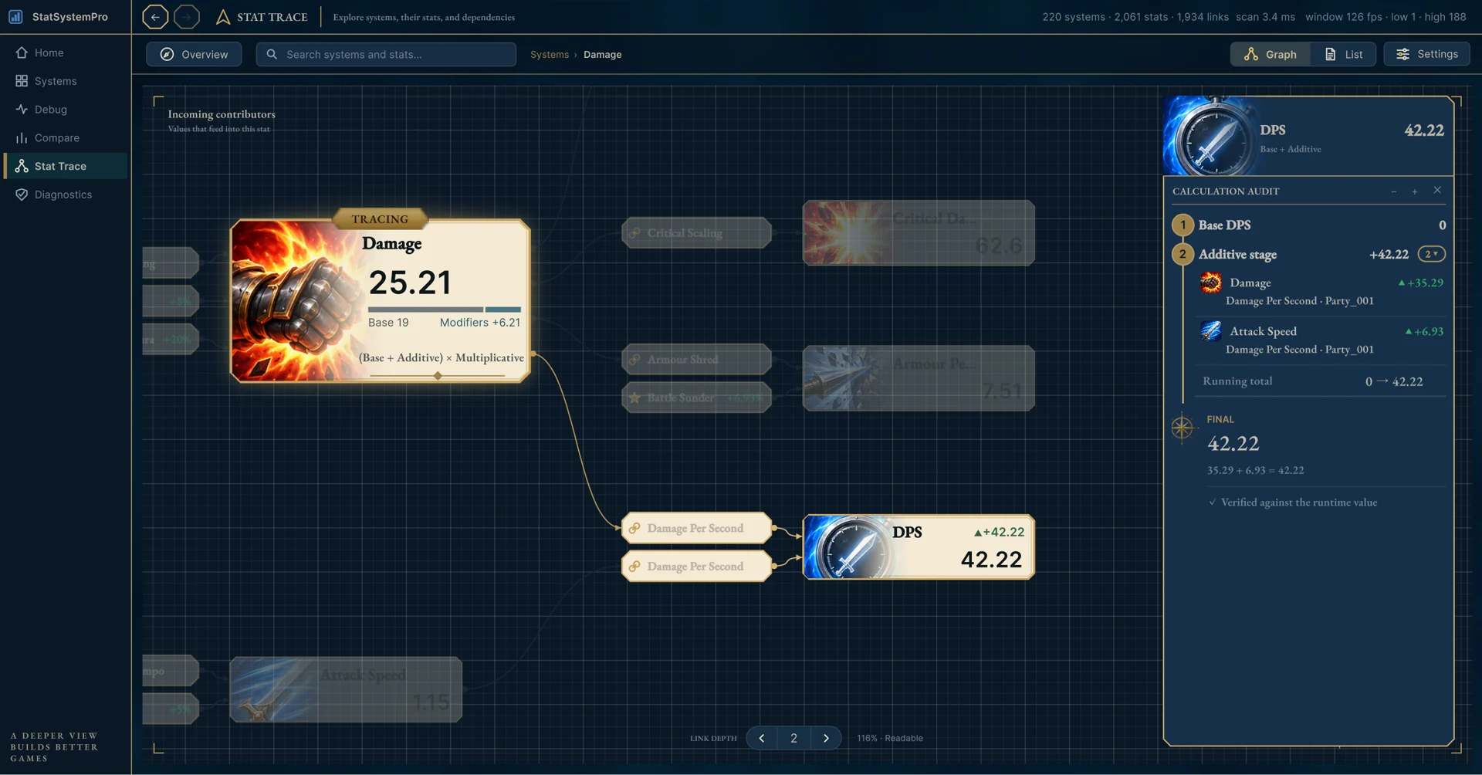Go forward with the right arrow button
This screenshot has width=1482, height=775.
pos(187,16)
